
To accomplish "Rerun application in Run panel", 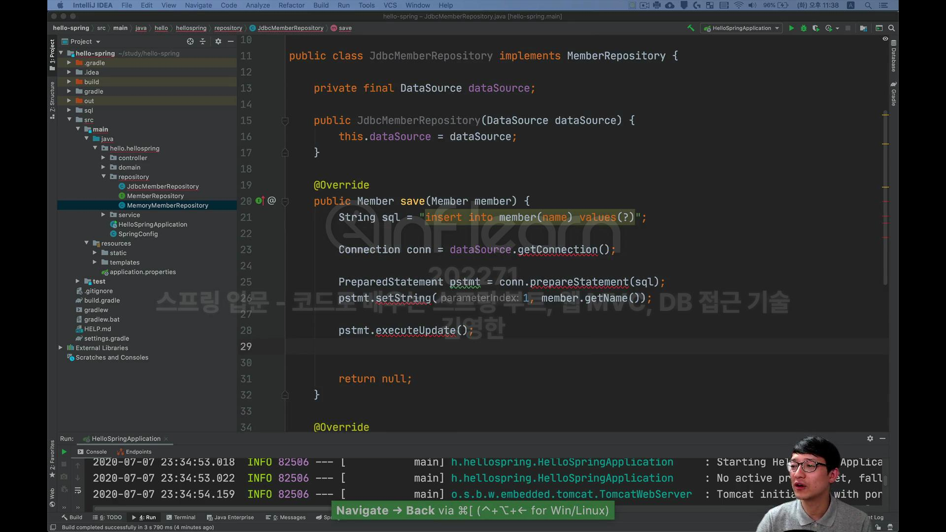I will click(64, 452).
